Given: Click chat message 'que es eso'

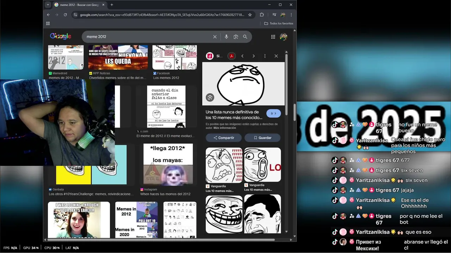Looking at the screenshot, I should coord(418,232).
